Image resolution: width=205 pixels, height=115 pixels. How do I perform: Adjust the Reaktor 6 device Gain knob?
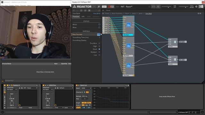point(12,96)
